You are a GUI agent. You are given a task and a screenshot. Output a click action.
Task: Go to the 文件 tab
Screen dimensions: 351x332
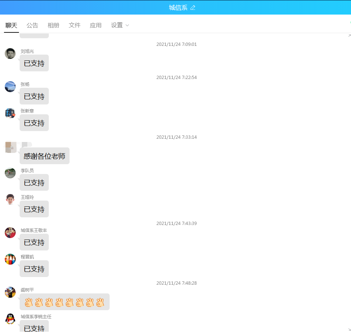tap(74, 25)
